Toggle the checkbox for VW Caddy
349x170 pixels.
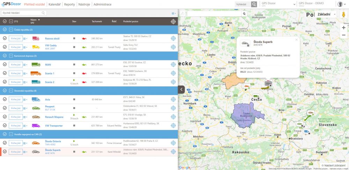pyautogui.click(x=5, y=47)
